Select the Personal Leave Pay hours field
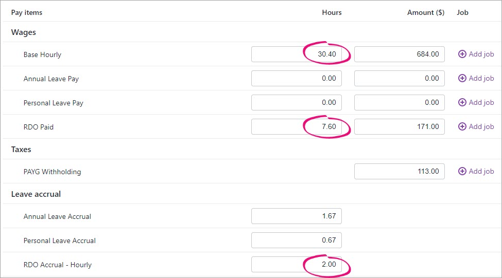This screenshot has height=278, width=502. 296,102
